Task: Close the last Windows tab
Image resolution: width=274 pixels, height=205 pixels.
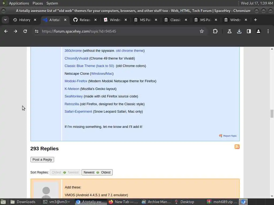Action: pyautogui.click(x=246, y=20)
